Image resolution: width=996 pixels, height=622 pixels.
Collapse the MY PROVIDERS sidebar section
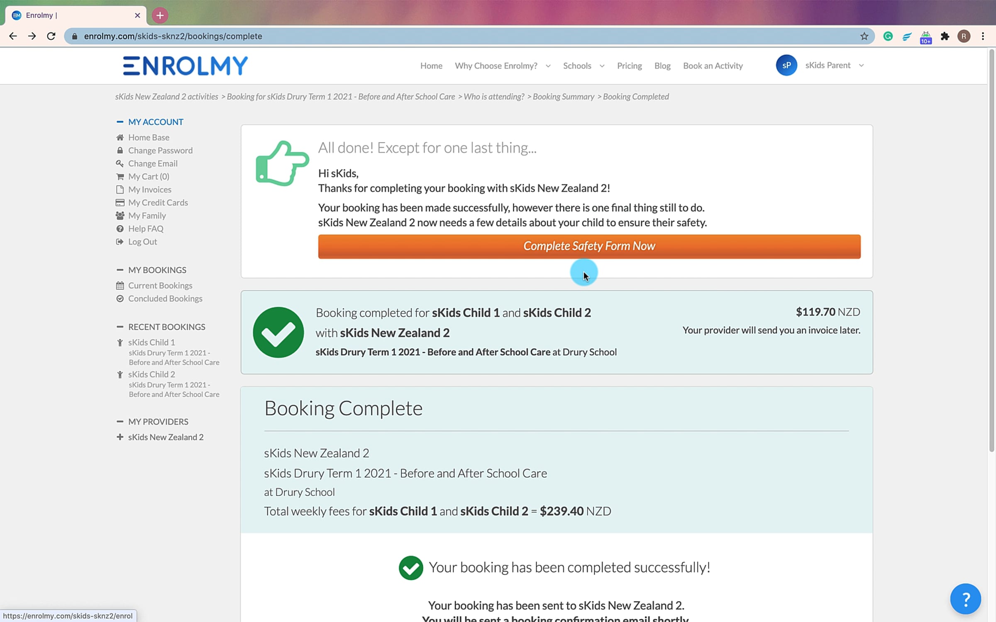pos(120,421)
